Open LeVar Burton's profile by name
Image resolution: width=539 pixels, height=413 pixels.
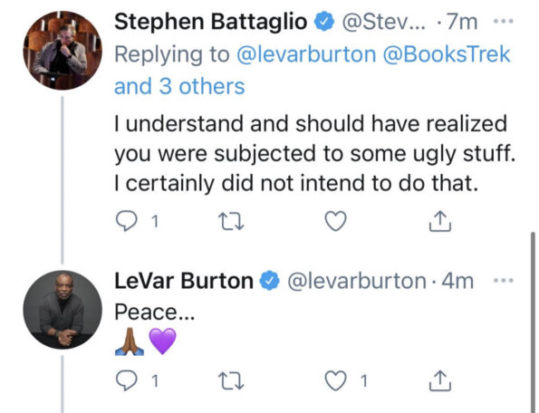click(184, 281)
